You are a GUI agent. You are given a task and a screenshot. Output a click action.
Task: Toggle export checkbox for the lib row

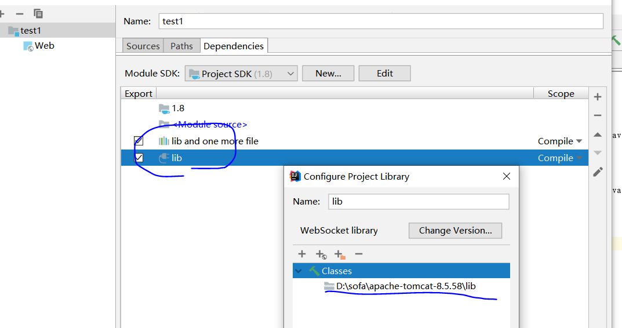pos(139,158)
